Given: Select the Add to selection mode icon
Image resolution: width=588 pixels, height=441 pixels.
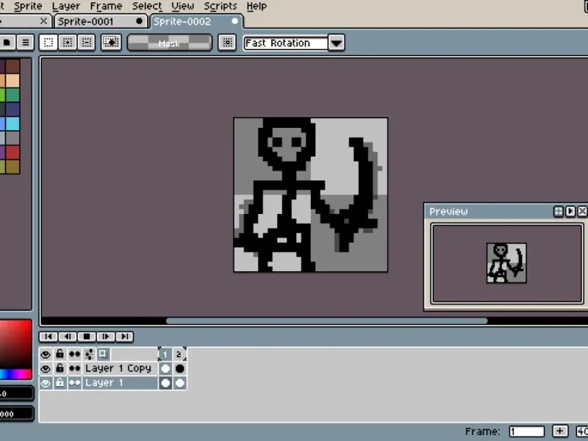Looking at the screenshot, I should [x=68, y=43].
